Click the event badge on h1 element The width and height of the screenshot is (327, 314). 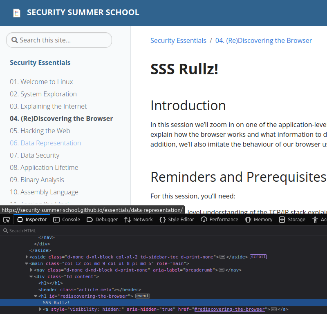coord(143,296)
